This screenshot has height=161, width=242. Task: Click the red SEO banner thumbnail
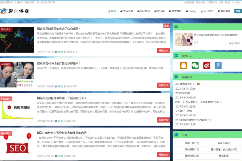coord(17,145)
